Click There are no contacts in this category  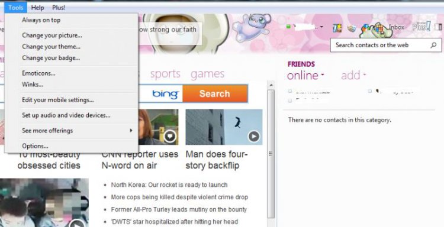[340, 120]
